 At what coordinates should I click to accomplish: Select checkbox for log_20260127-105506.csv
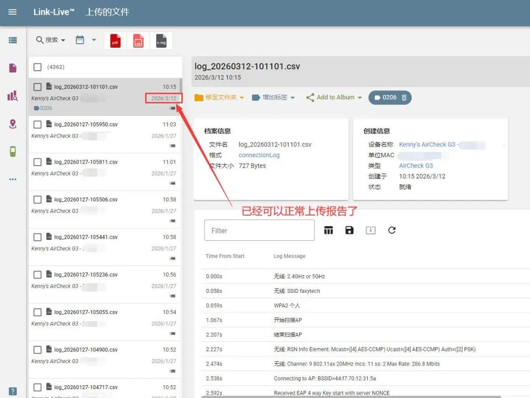[37, 200]
